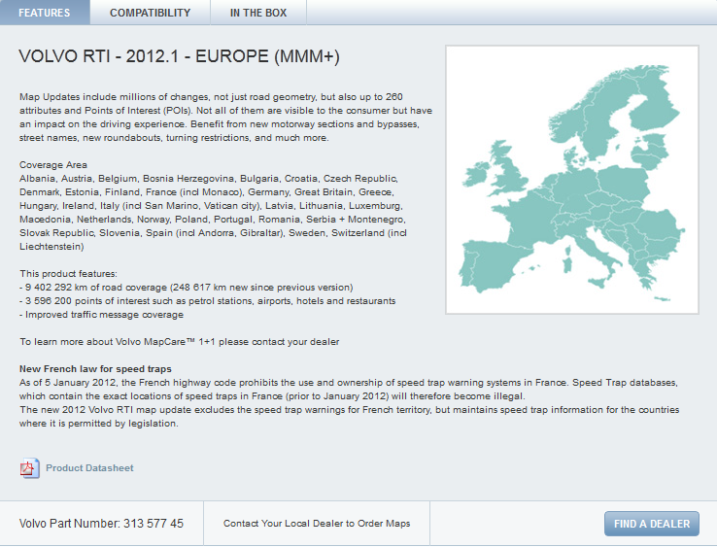717x547 pixels.
Task: Click the 3 596 200 points of interest line
Action: (208, 301)
